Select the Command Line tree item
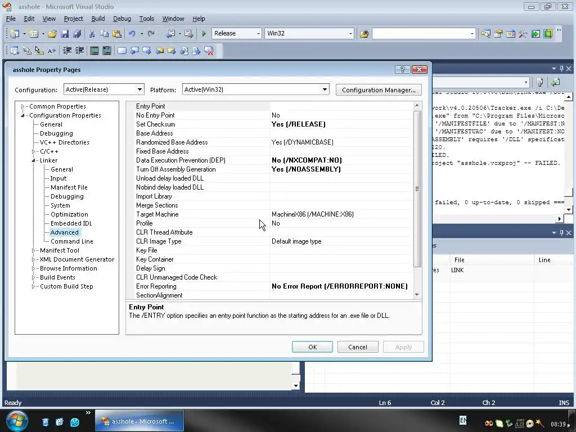576x432 pixels. click(71, 241)
